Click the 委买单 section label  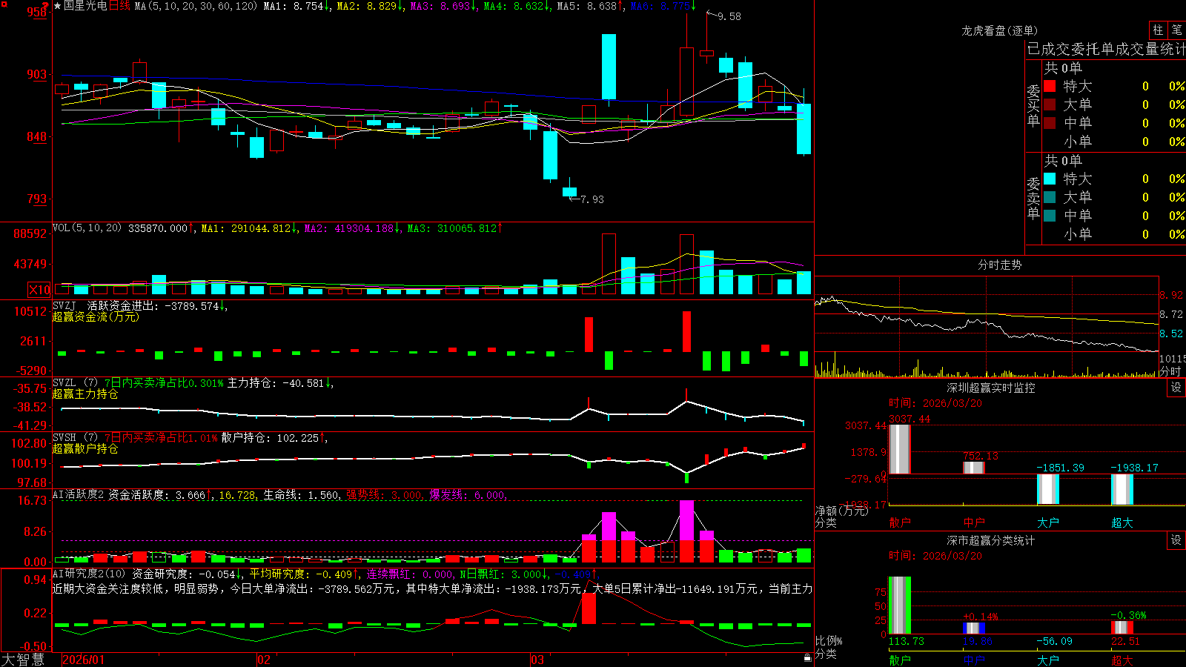click(1033, 105)
